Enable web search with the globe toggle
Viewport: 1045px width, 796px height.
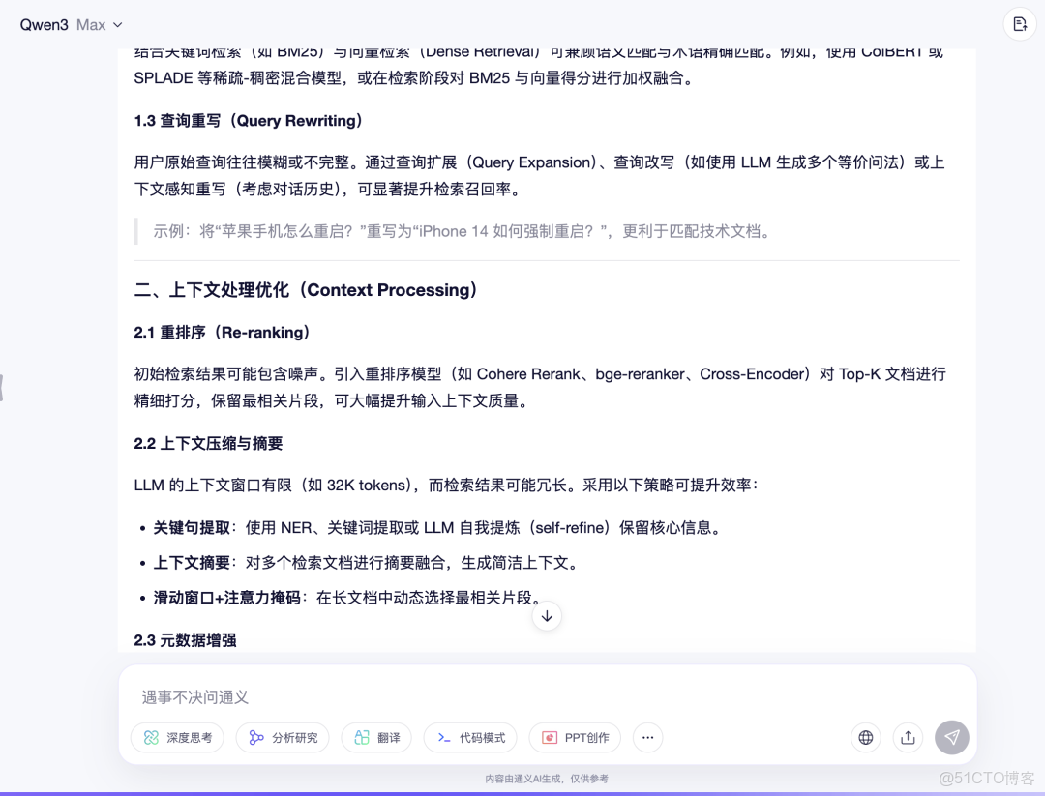click(865, 737)
